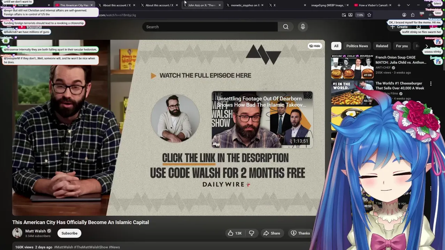Click the 110% zoom level indicator
The image size is (445, 250).
[x=359, y=15]
